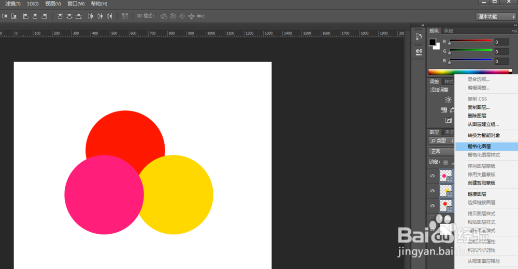Select the 3D camera zoom icon
The width and height of the screenshot is (518, 269).
pos(201,16)
